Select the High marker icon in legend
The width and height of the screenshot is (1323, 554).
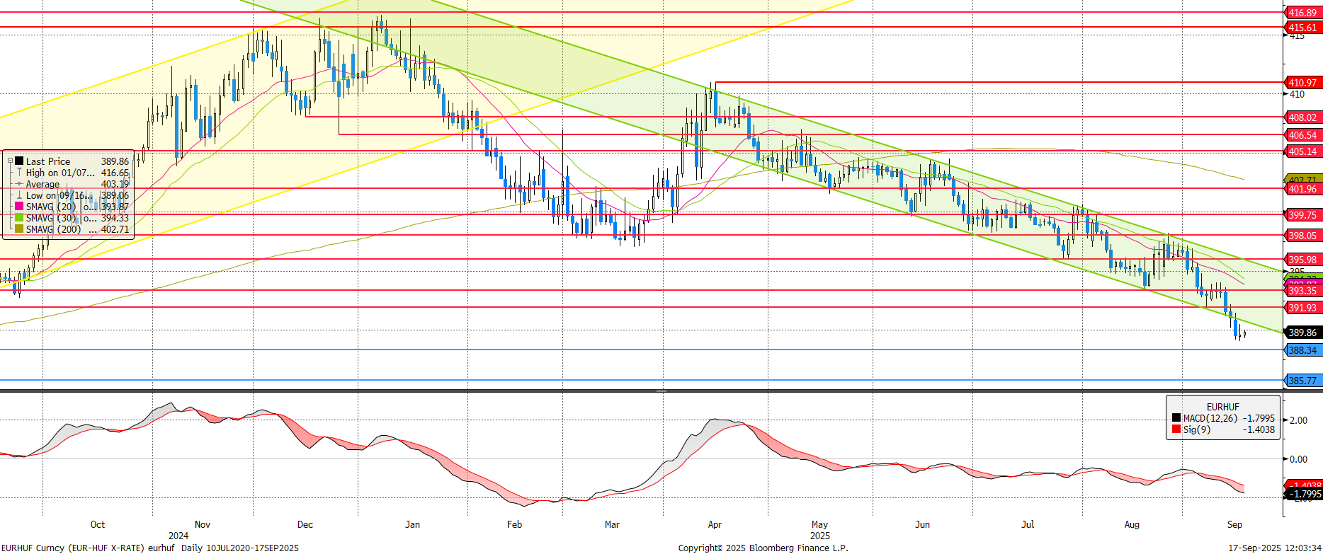pyautogui.click(x=19, y=173)
